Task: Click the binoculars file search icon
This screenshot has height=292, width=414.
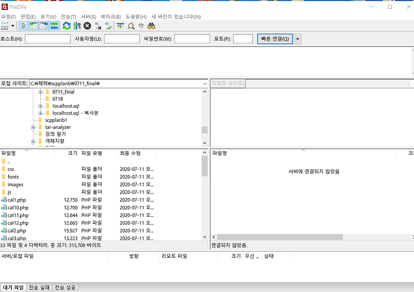Action: tap(151, 25)
